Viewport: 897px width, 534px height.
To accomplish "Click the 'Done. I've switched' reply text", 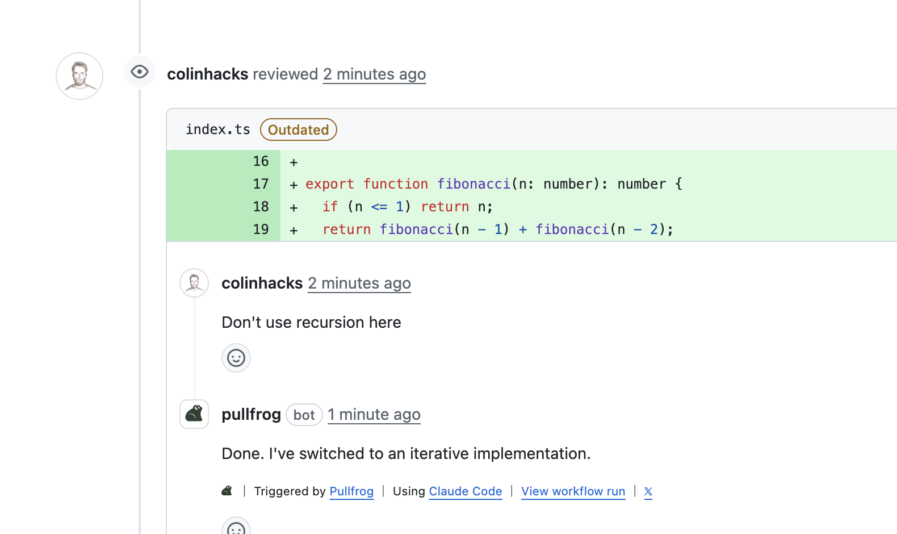I will tap(406, 453).
